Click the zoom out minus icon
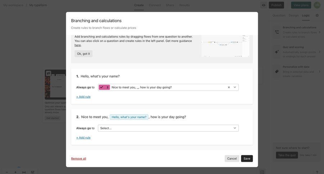Viewport: 324px width, 174px height. tap(7, 172)
